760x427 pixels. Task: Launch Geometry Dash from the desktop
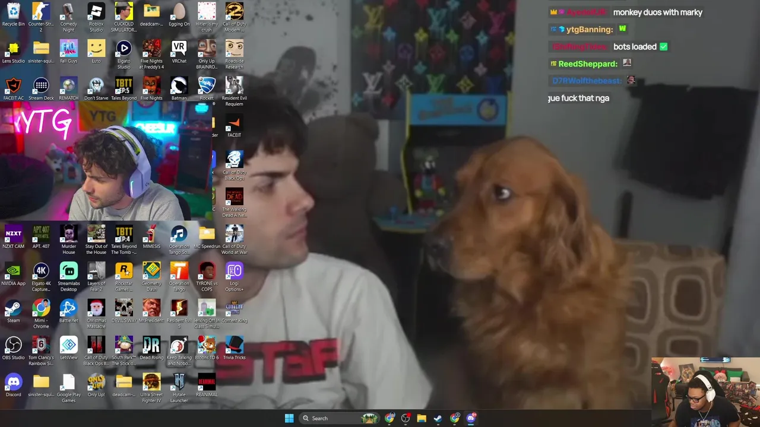click(x=151, y=277)
